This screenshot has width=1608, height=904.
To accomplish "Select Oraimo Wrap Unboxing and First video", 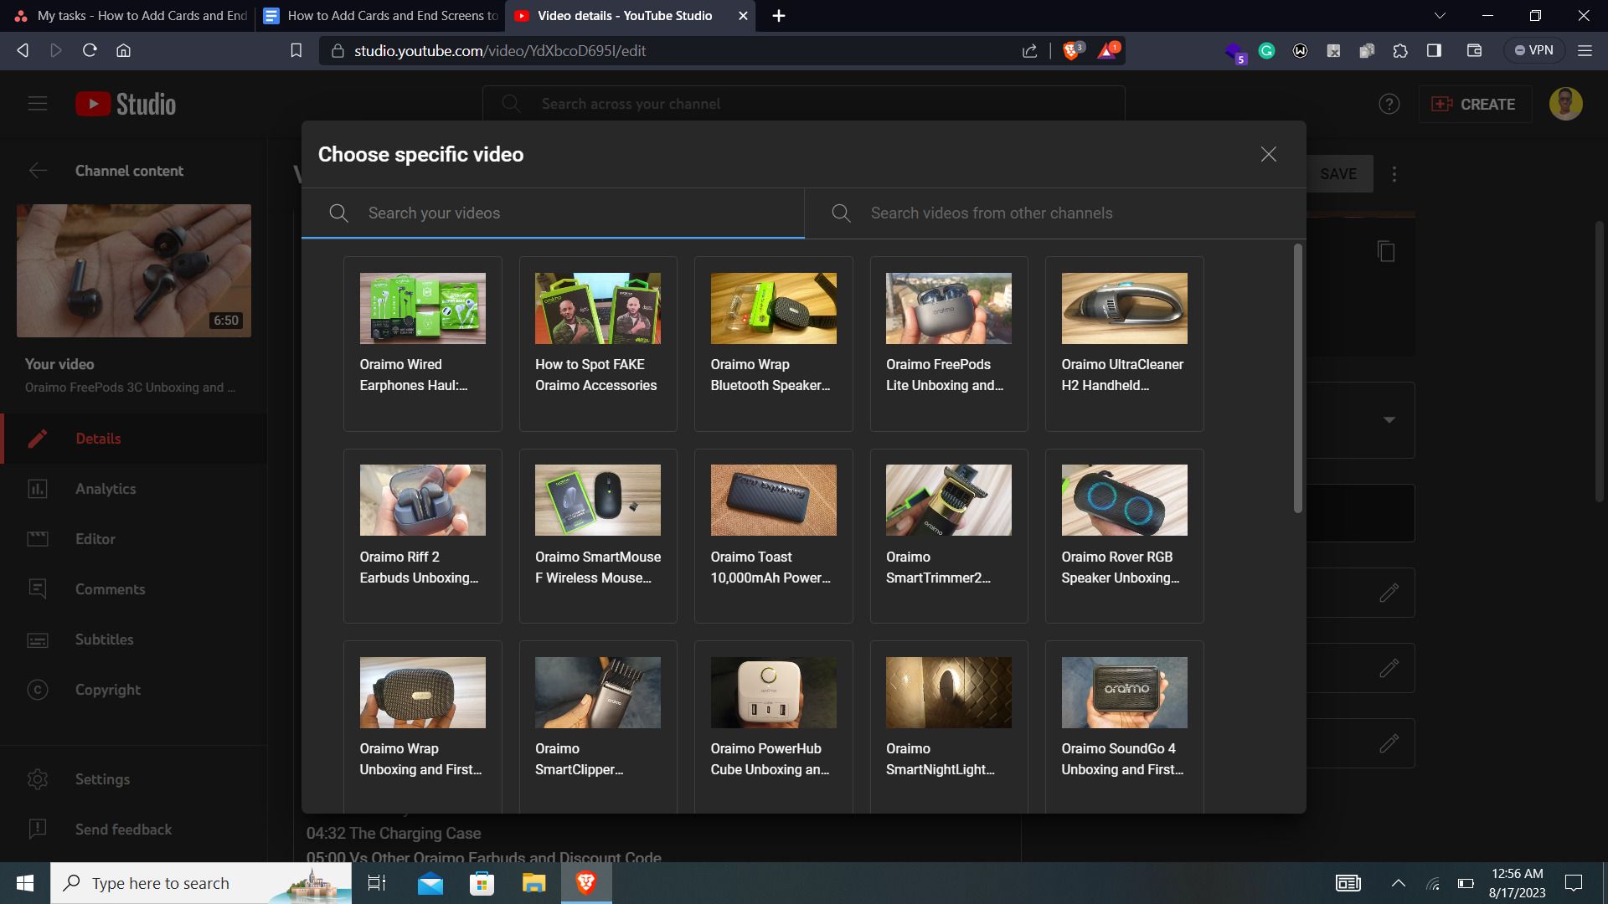I will 422,727.
